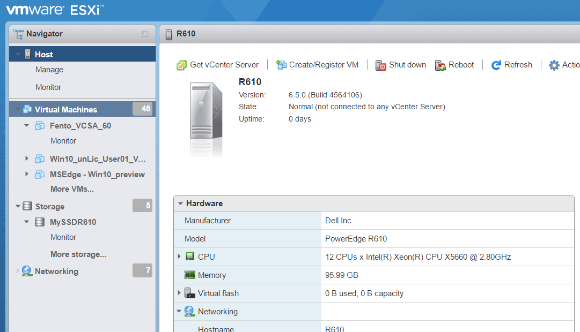
Task: Click the Navigator panel icon
Action: pos(18,34)
